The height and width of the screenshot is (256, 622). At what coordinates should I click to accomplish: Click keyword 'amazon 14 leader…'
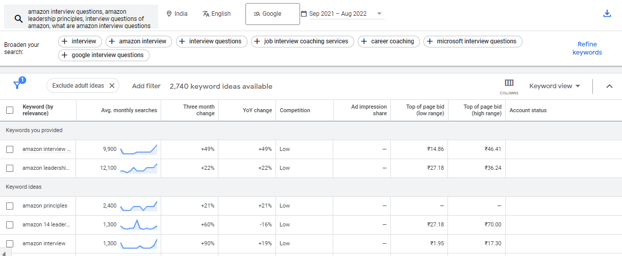click(46, 225)
